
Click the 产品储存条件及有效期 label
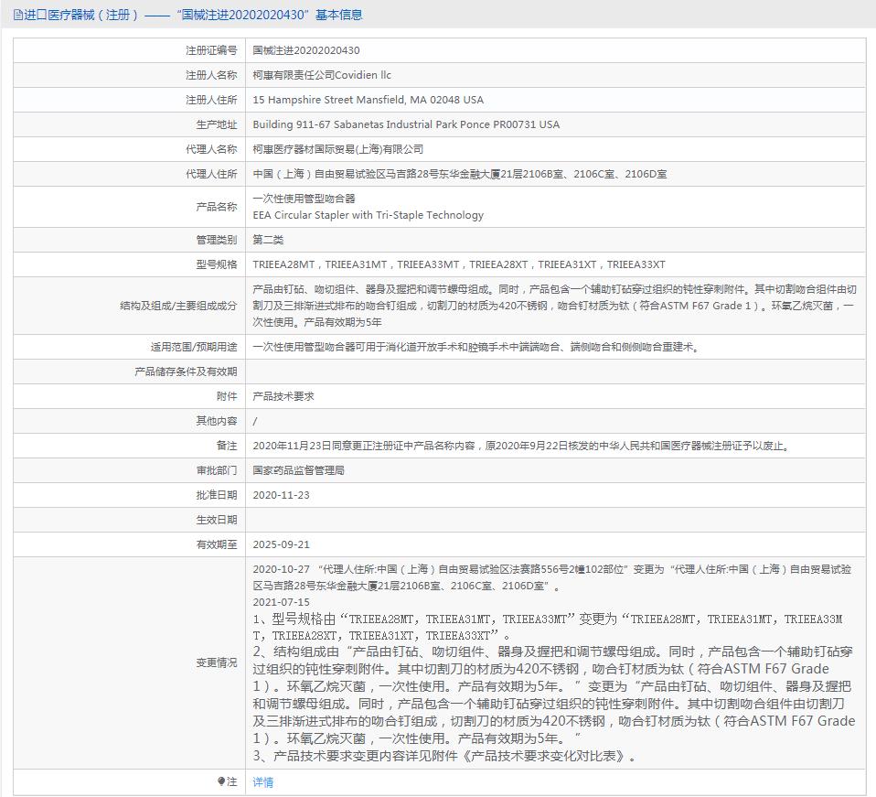point(186,372)
